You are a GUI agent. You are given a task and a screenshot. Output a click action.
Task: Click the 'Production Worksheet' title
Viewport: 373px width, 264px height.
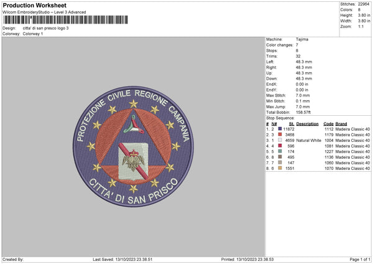tap(34, 5)
